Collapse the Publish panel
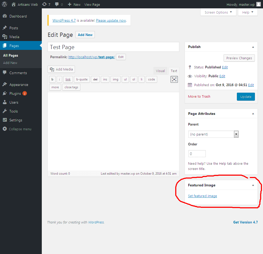 click(x=253, y=47)
